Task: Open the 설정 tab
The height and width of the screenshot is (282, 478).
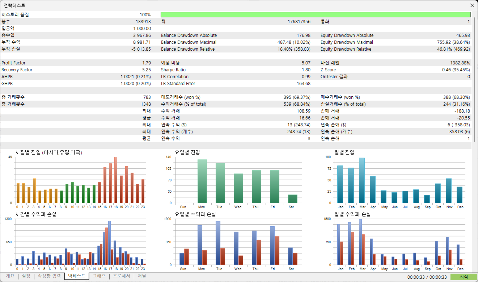Action: pyautogui.click(x=26, y=276)
